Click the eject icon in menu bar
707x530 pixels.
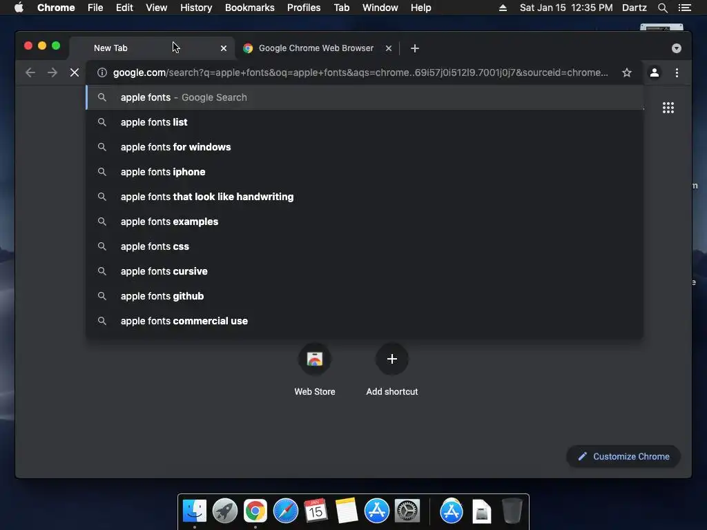[503, 8]
